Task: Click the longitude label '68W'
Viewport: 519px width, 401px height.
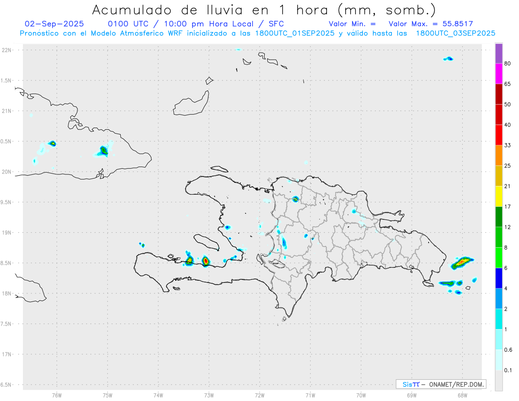Action: [462, 395]
